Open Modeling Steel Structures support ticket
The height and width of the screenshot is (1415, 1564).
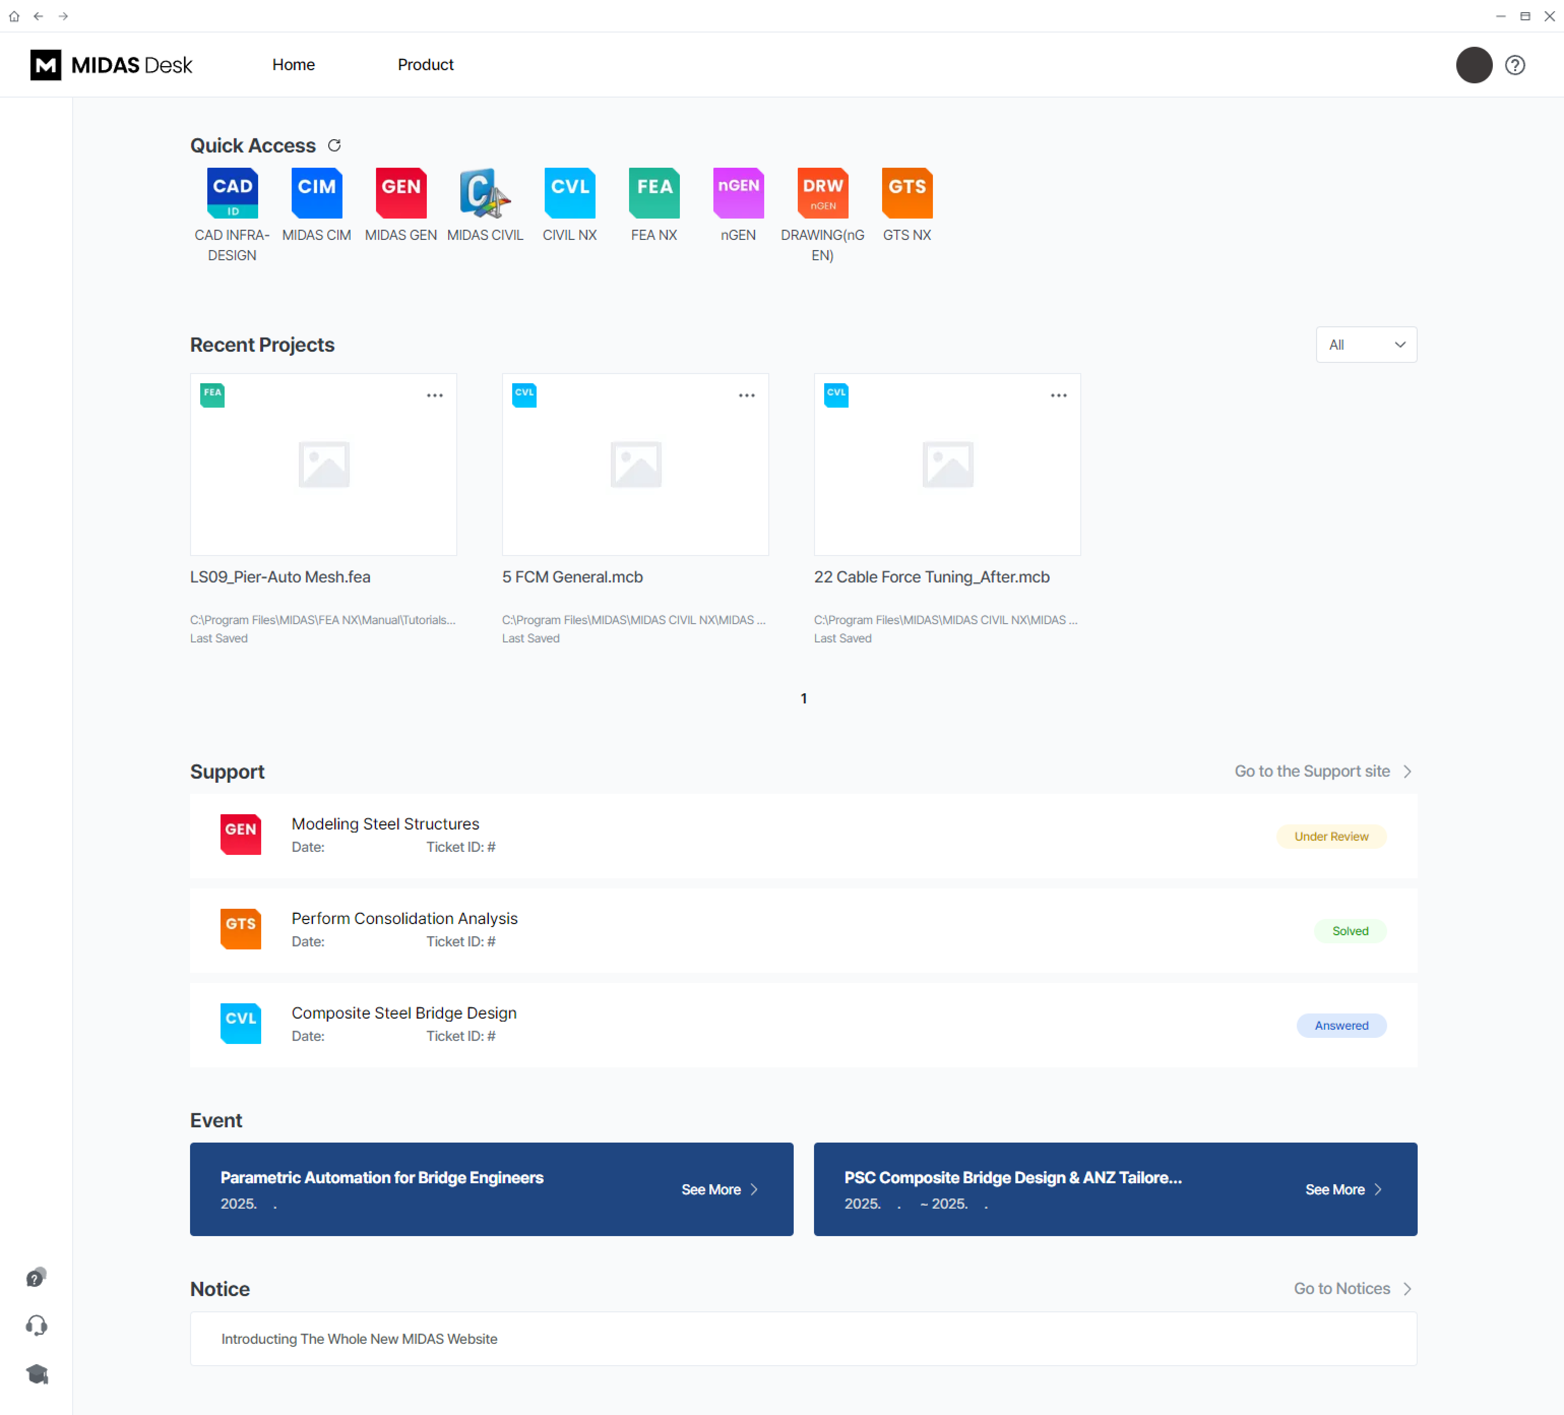803,836
